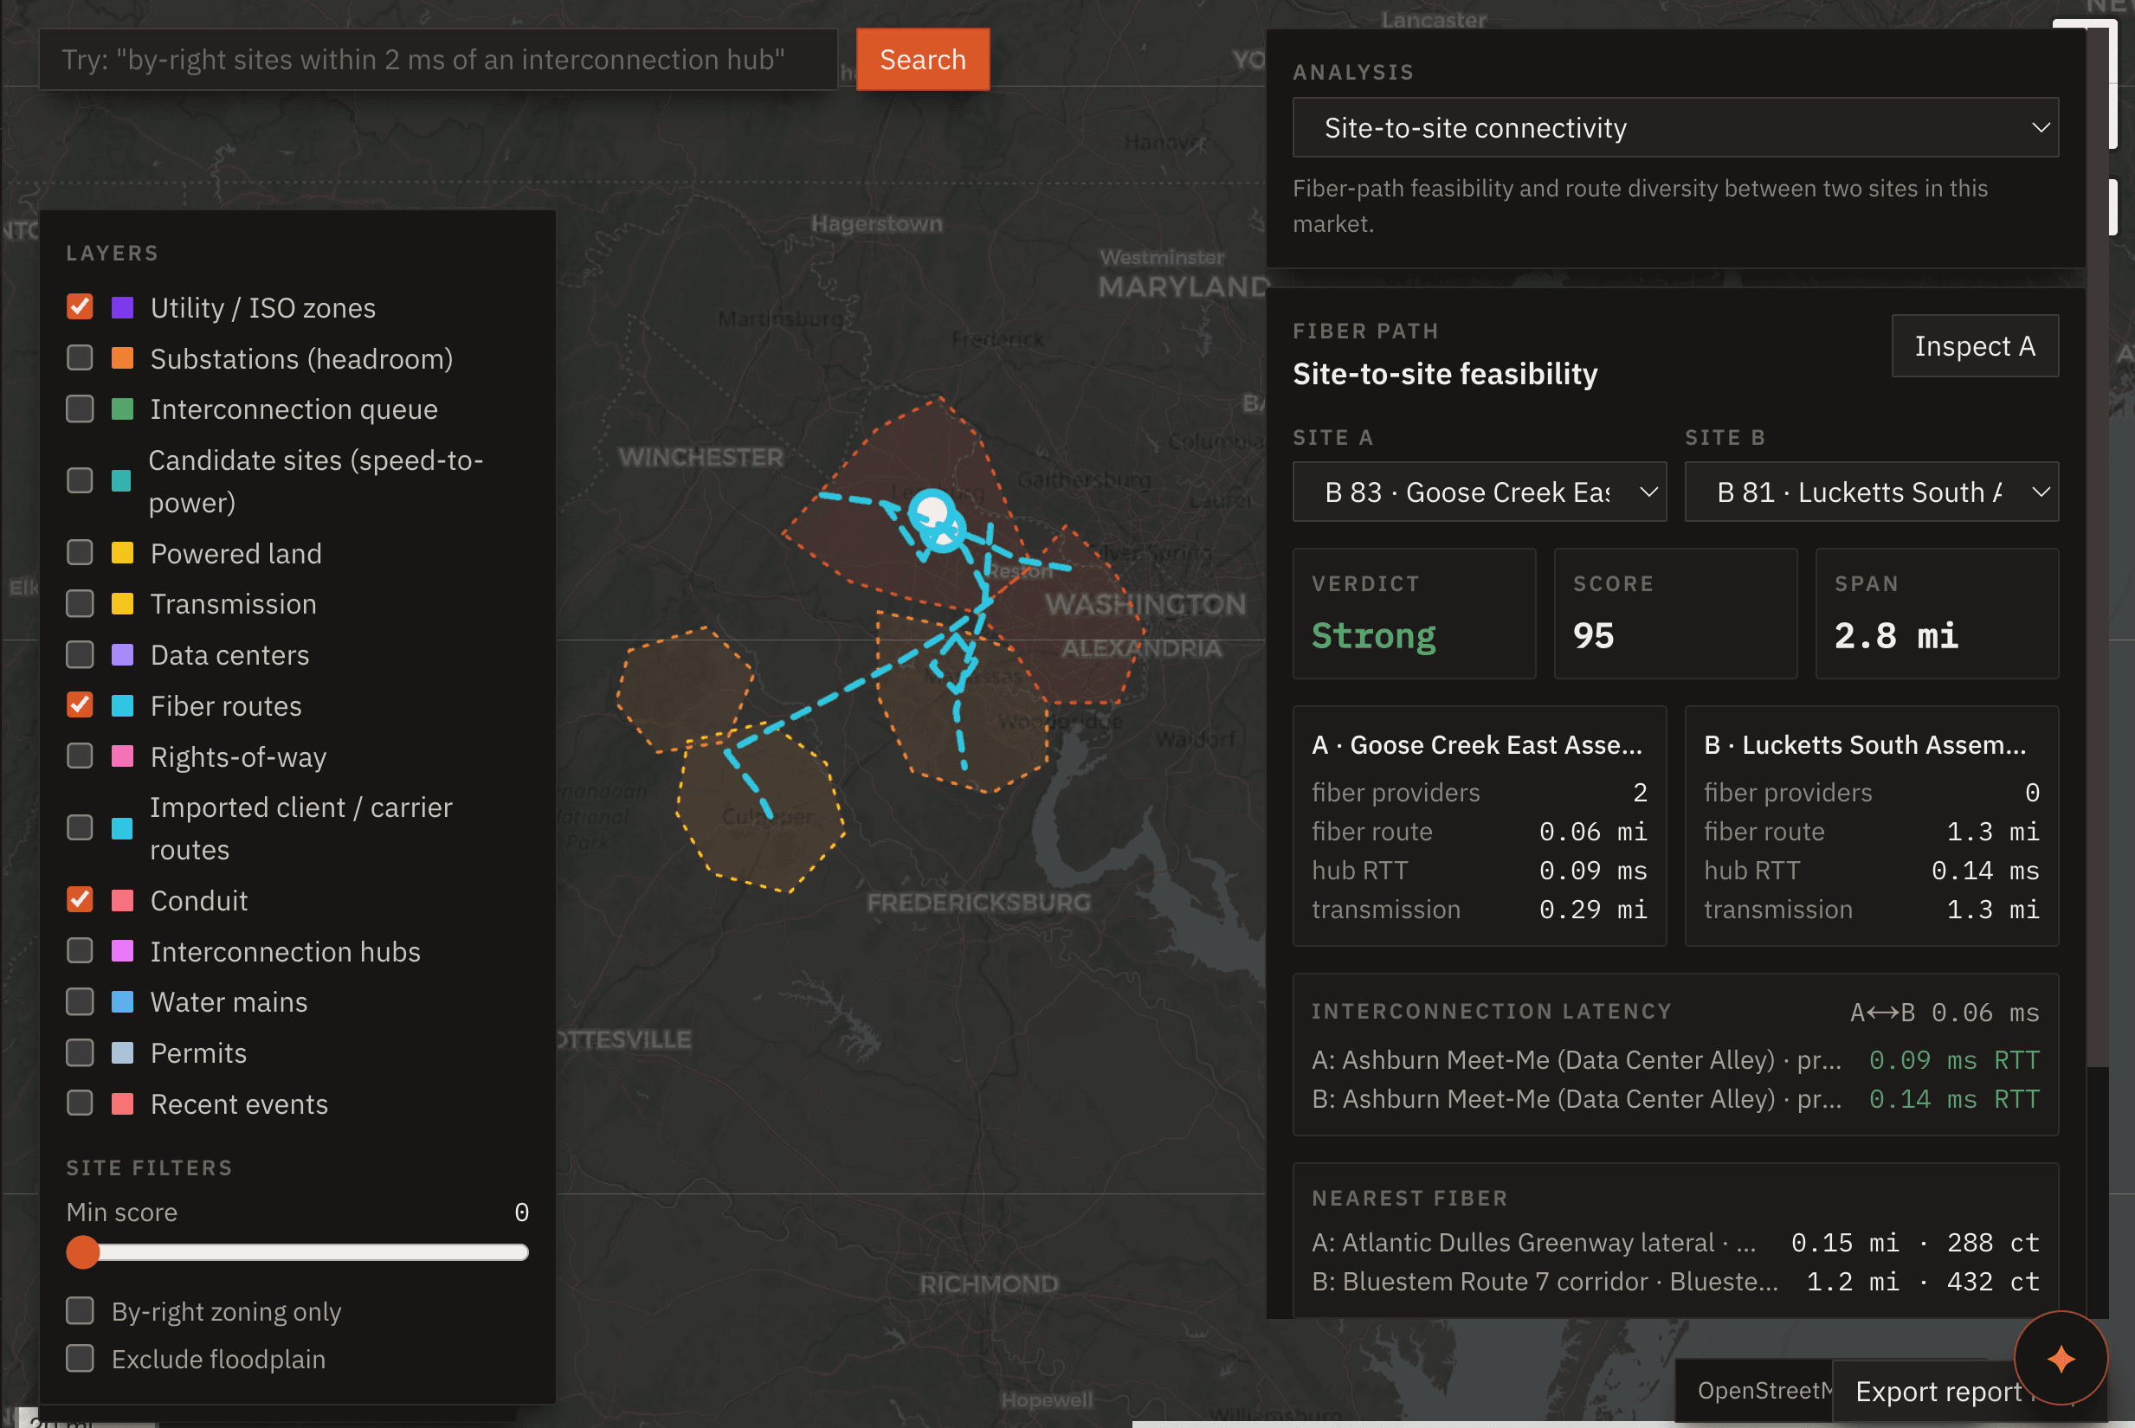Click the A↔B 0.06 ms latency value
Screen dimensions: 2135x1428
click(x=1945, y=1013)
